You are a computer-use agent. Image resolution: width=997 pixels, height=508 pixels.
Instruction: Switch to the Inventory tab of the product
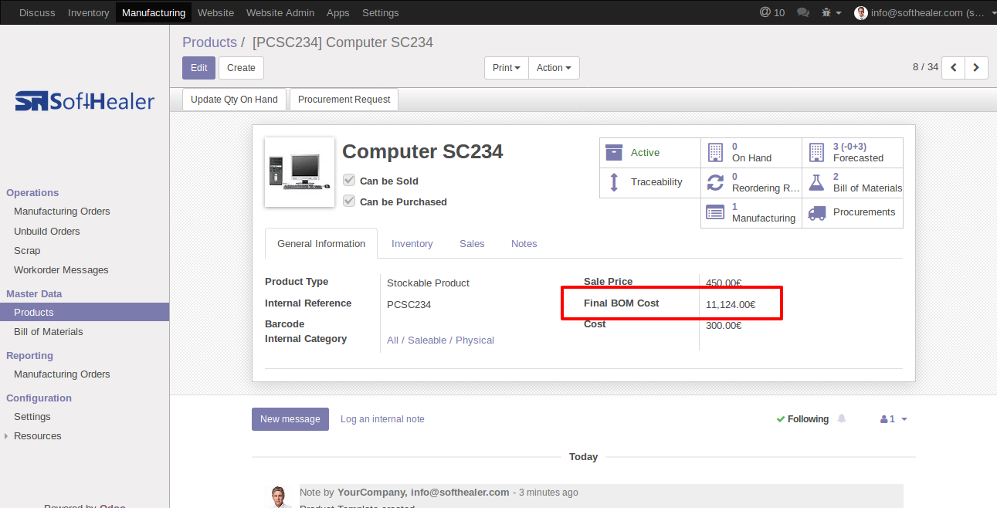tap(412, 243)
